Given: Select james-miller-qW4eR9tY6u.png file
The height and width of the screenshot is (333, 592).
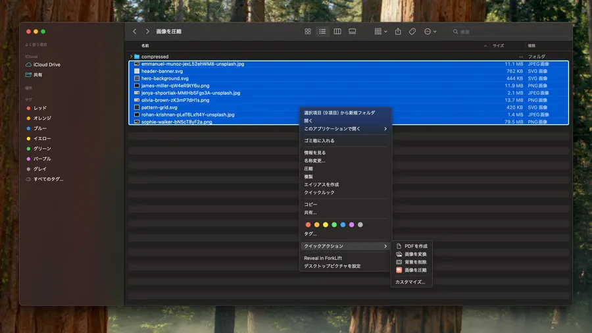Looking at the screenshot, I should click(x=349, y=86).
